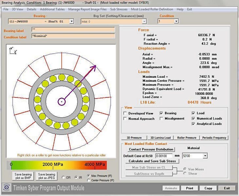Uncheck the Numerical Loads checkbox
This screenshot has width=239, height=196.
[193, 119]
